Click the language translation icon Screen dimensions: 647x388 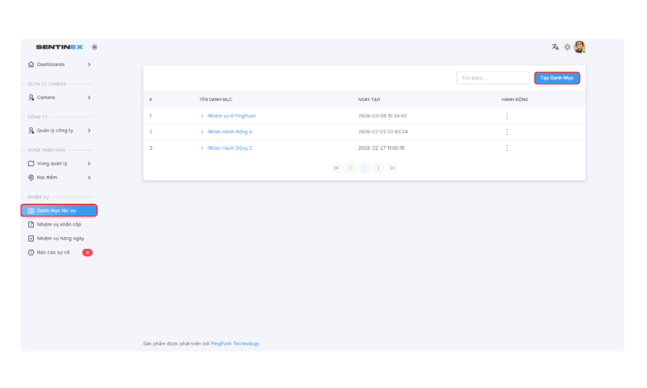click(555, 47)
